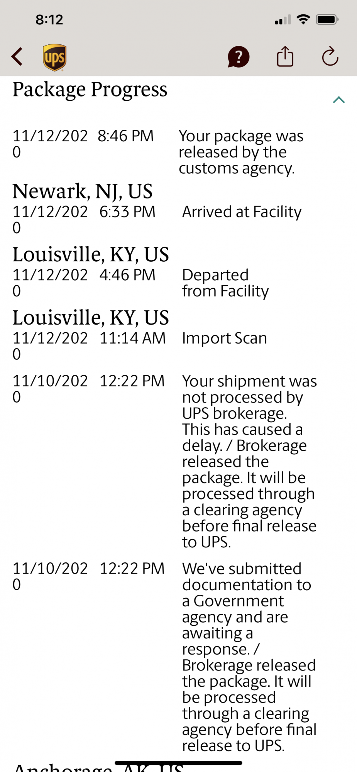This screenshot has width=357, height=772.
Task: Select the first Louisville, KY, US location heading
Action: click(91, 255)
